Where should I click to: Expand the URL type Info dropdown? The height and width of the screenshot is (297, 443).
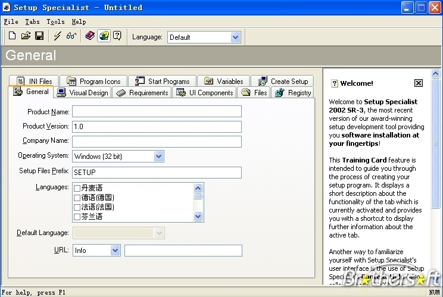(x=115, y=250)
